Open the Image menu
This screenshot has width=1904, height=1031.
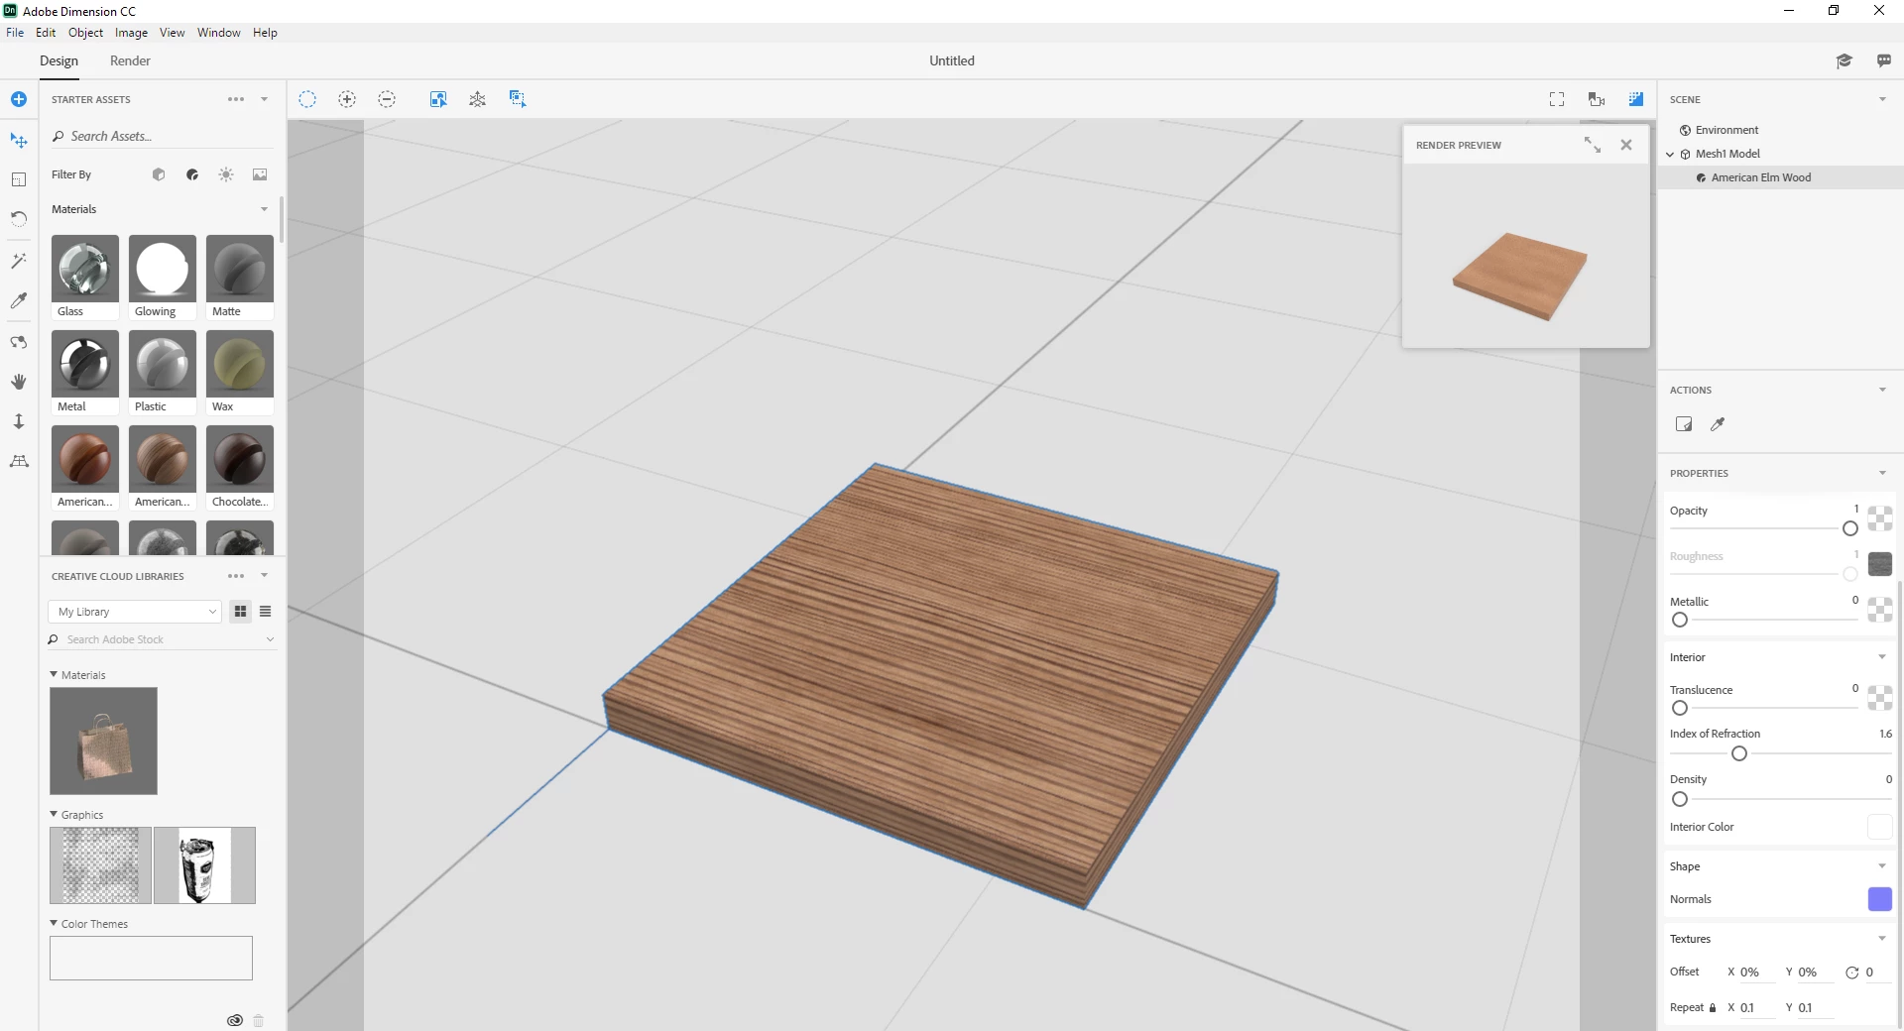point(131,33)
